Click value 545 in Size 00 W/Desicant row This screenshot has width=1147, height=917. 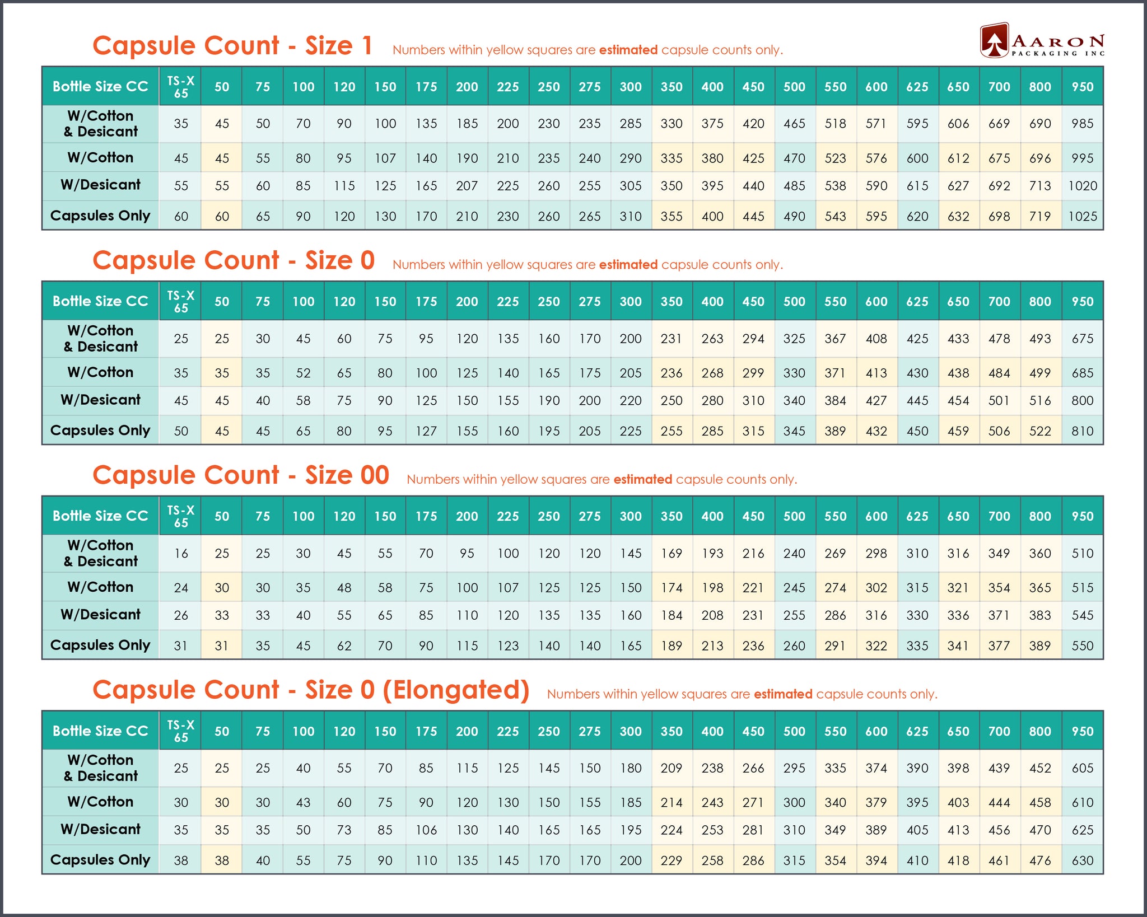1083,615
